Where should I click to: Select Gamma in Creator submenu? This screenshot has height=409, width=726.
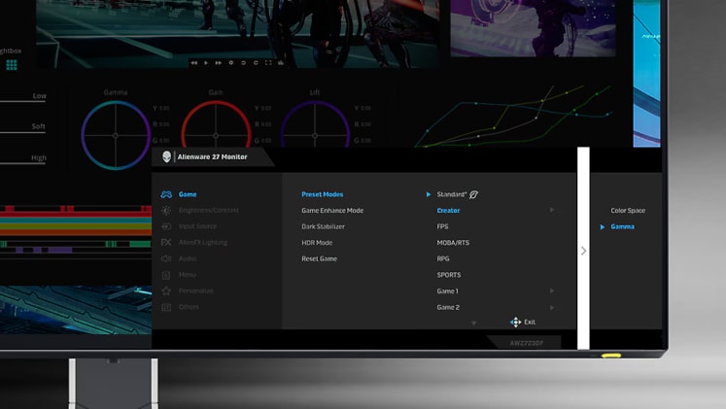click(623, 226)
